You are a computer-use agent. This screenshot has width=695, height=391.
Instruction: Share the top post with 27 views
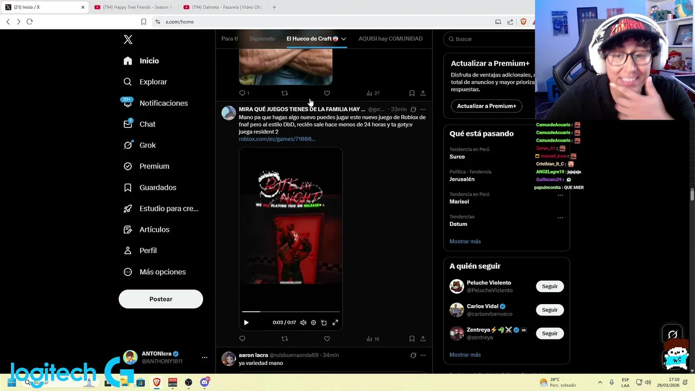(423, 93)
